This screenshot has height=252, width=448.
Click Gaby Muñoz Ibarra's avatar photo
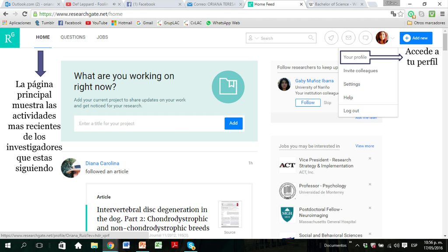[284, 84]
